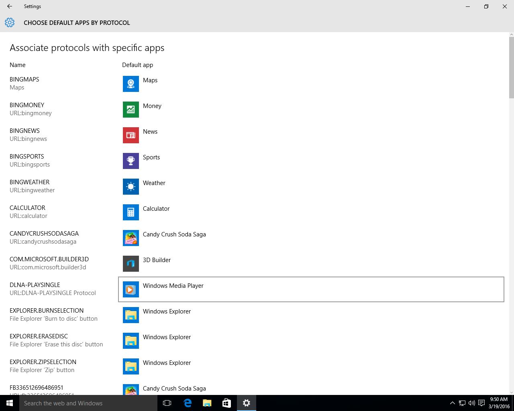Click the Settings gear icon in header
Image resolution: width=514 pixels, height=411 pixels.
(10, 22)
